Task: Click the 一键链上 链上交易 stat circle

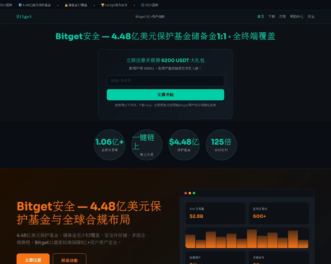Action: coord(147,145)
